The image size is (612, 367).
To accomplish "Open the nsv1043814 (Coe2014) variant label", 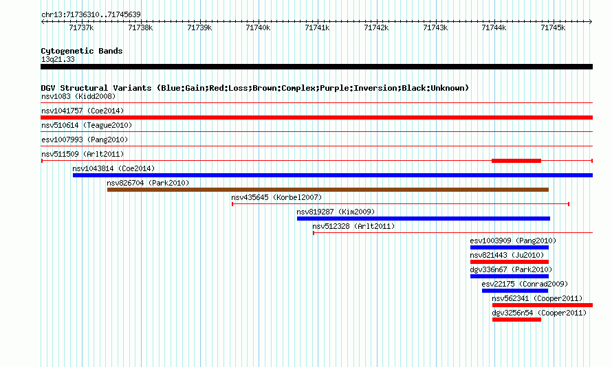I will click(x=113, y=168).
